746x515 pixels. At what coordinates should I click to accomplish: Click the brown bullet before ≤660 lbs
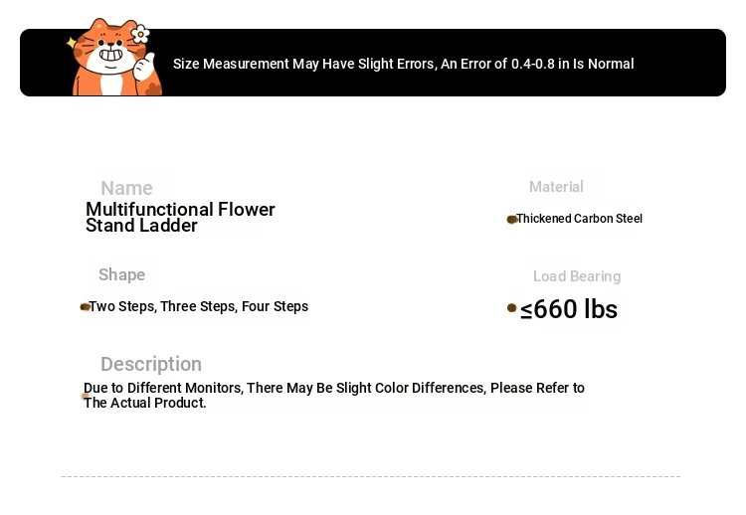point(512,308)
